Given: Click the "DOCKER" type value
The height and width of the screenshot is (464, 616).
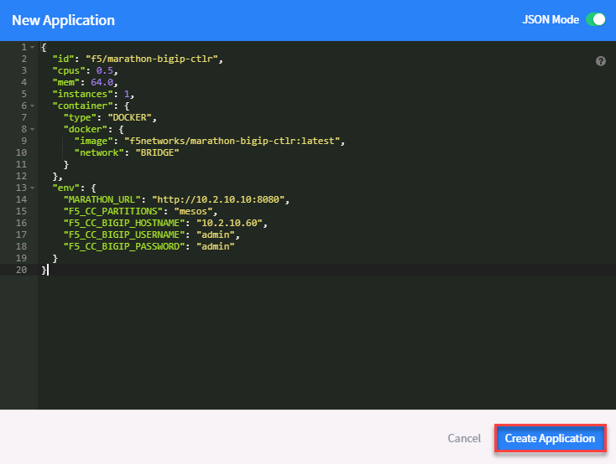Looking at the screenshot, I should pos(129,117).
